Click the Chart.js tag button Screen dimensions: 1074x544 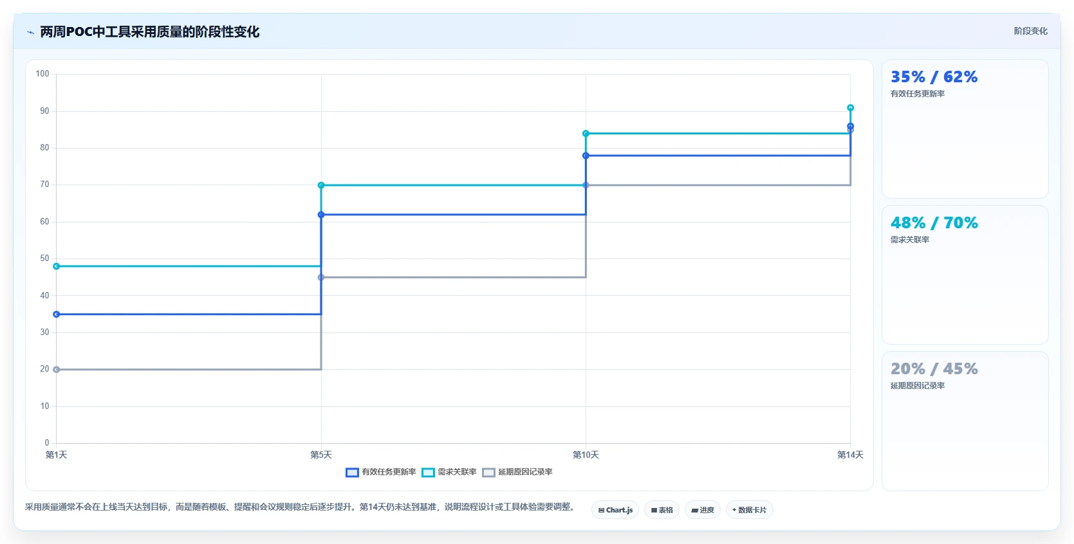pyautogui.click(x=615, y=510)
